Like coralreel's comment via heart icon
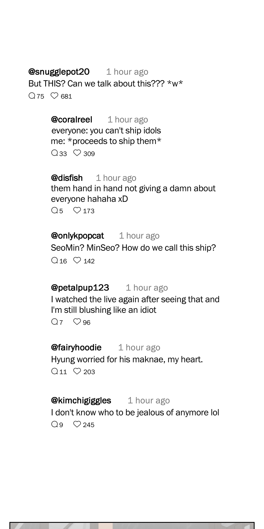The height and width of the screenshot is (529, 264). pos(77,153)
